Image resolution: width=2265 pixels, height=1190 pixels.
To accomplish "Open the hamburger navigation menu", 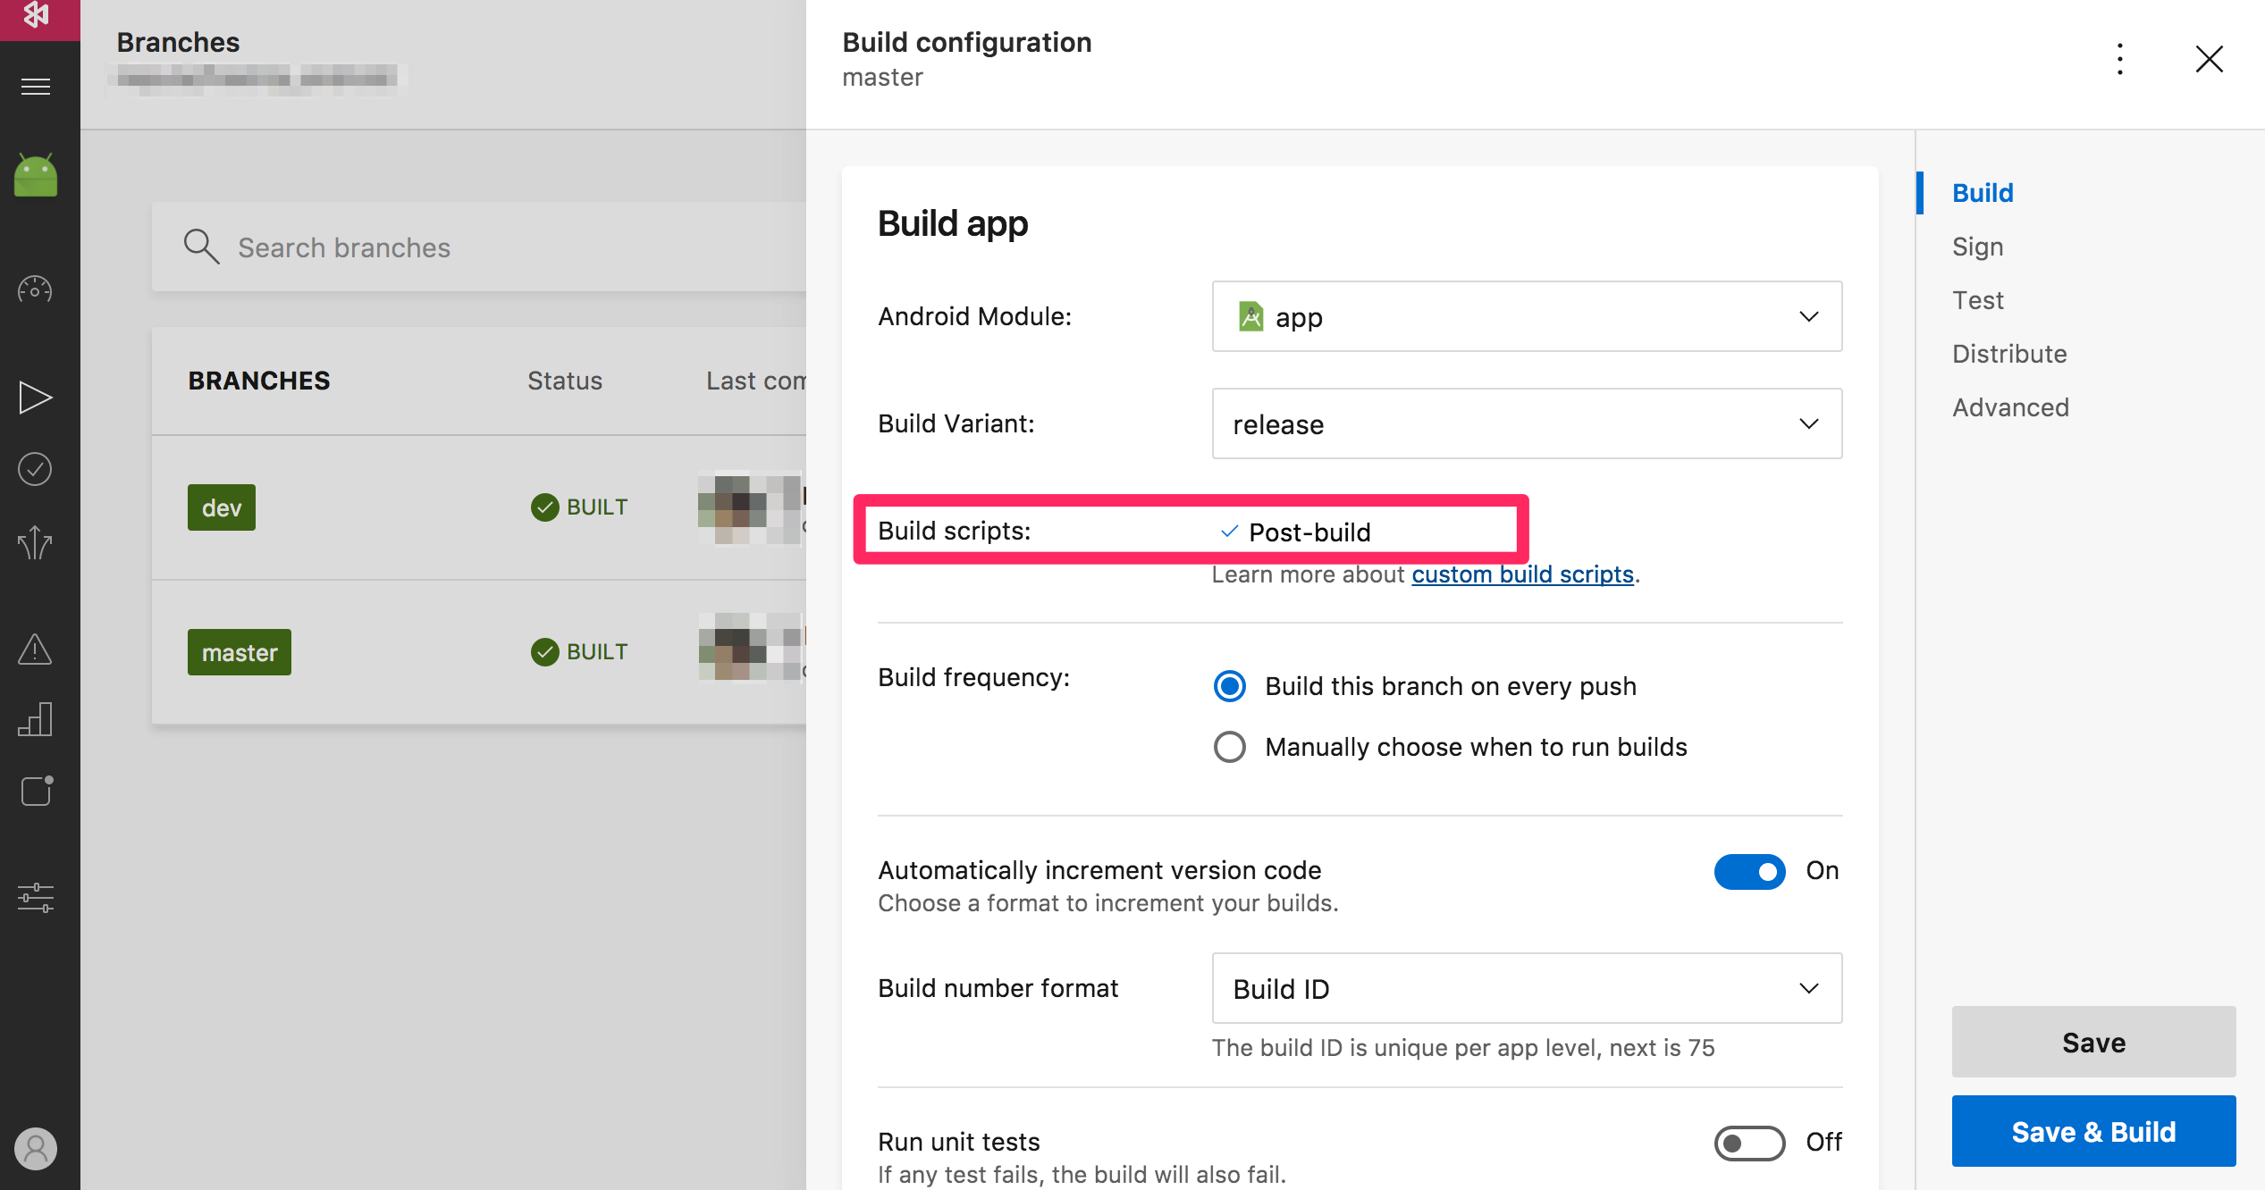I will pos(36,87).
